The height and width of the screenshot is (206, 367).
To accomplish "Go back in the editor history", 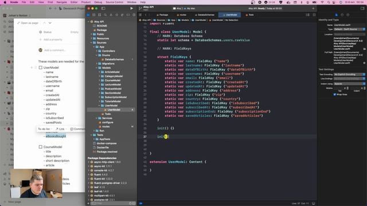I will (145, 15).
